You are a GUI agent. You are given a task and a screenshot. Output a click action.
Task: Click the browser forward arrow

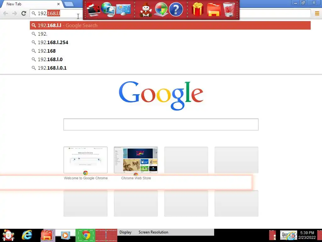[14, 13]
